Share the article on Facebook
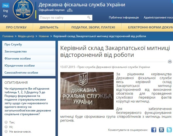The image size is (173, 136). [153, 130]
